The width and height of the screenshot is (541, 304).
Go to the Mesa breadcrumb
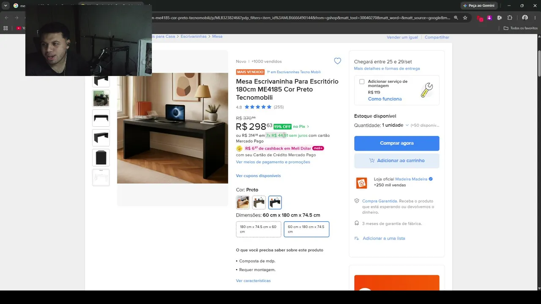coord(217,36)
